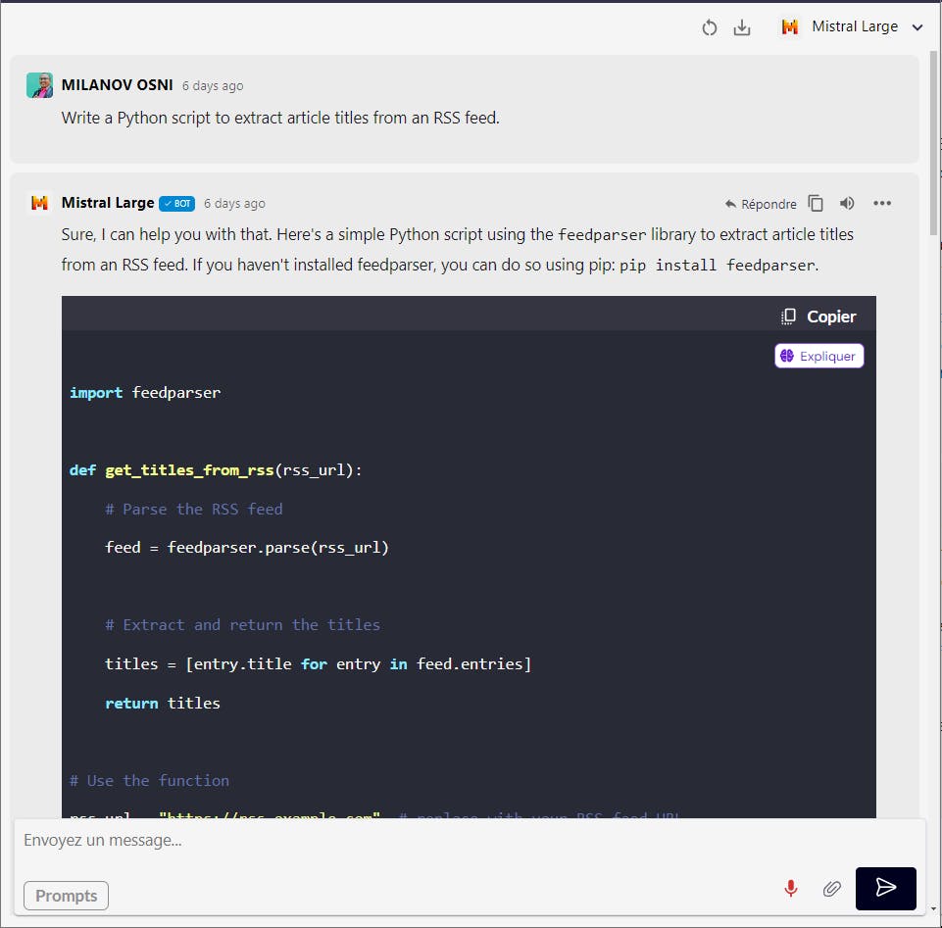Copy the bot message with copy icon
The width and height of the screenshot is (942, 928).
(816, 204)
